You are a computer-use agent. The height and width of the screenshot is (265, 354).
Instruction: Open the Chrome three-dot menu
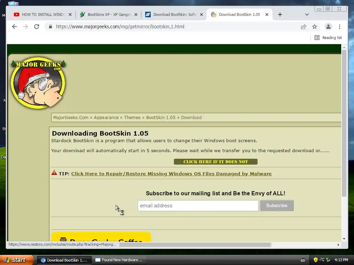click(339, 27)
